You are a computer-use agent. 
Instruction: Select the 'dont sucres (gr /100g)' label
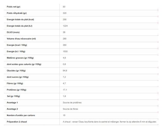pyautogui.click(x=18, y=77)
